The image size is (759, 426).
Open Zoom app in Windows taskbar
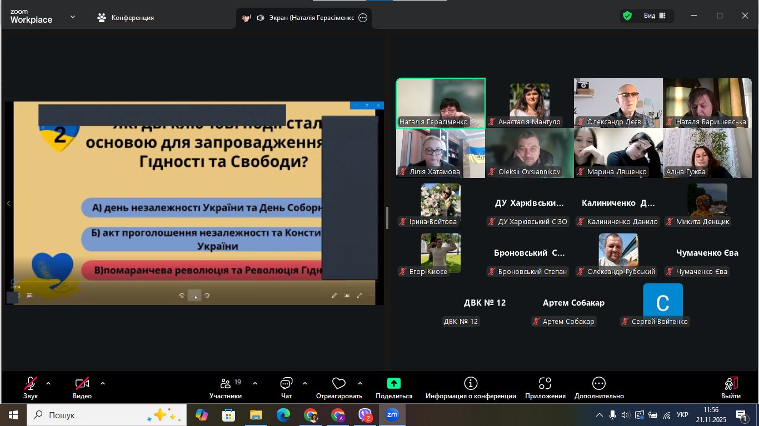392,415
